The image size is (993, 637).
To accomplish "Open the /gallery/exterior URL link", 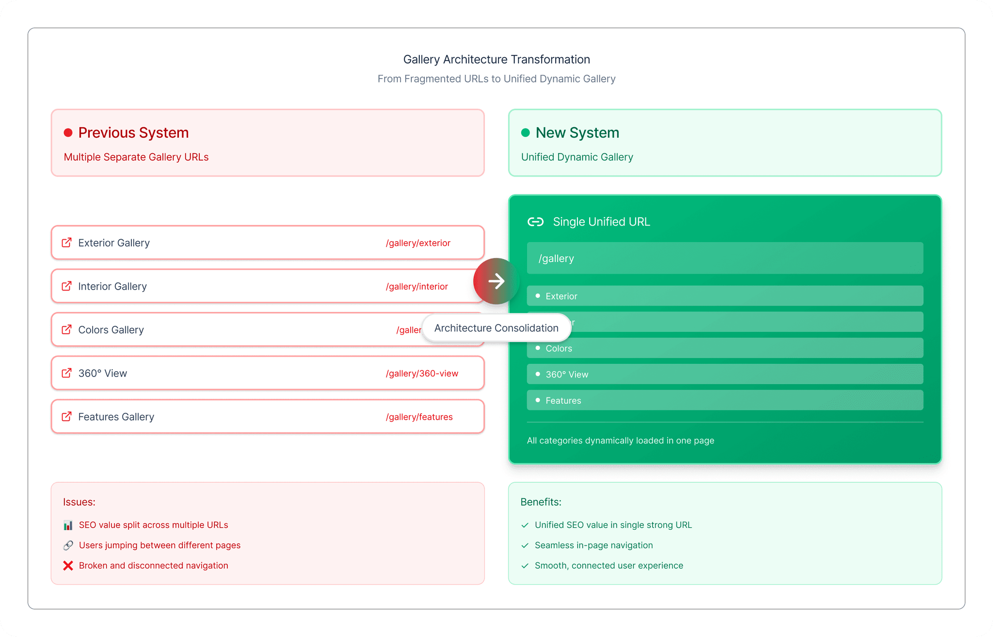I will point(418,243).
